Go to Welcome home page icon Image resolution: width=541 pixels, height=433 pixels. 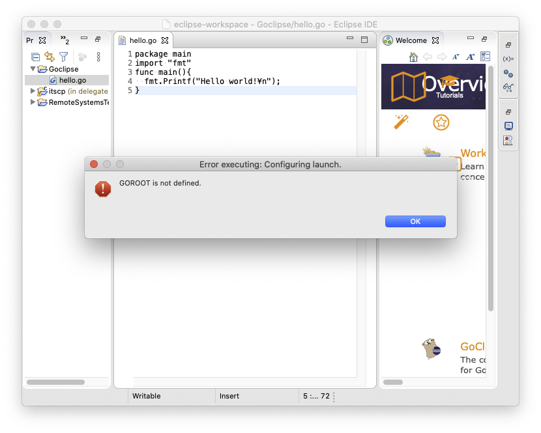[413, 57]
